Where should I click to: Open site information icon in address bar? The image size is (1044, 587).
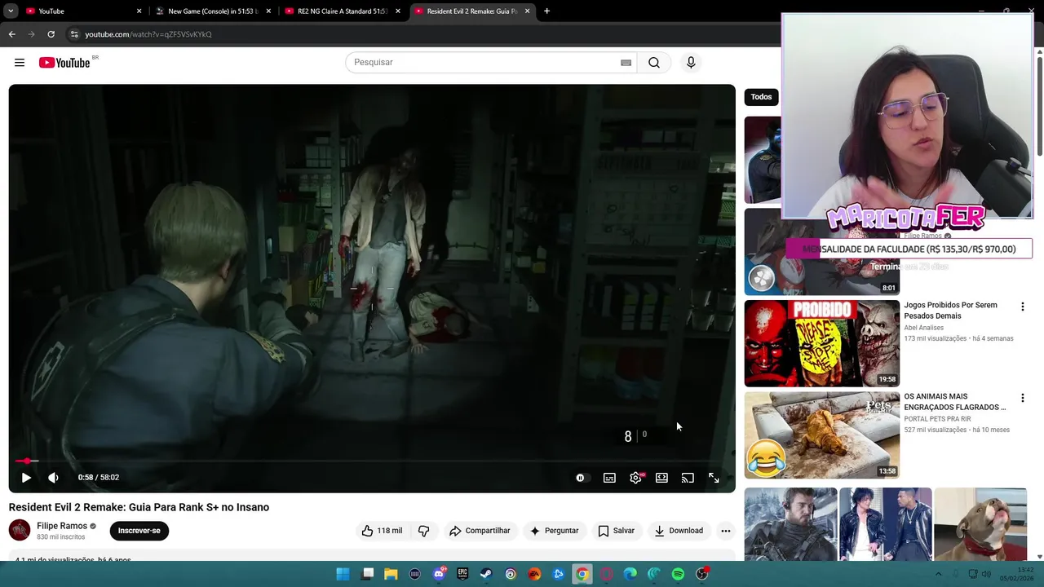(x=74, y=34)
